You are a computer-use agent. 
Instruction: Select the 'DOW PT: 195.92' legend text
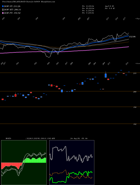pyautogui.click(x=12, y=13)
